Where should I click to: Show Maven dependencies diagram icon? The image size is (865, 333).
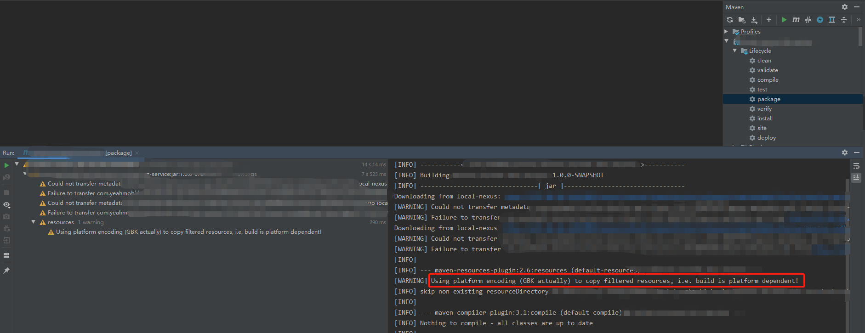(832, 20)
